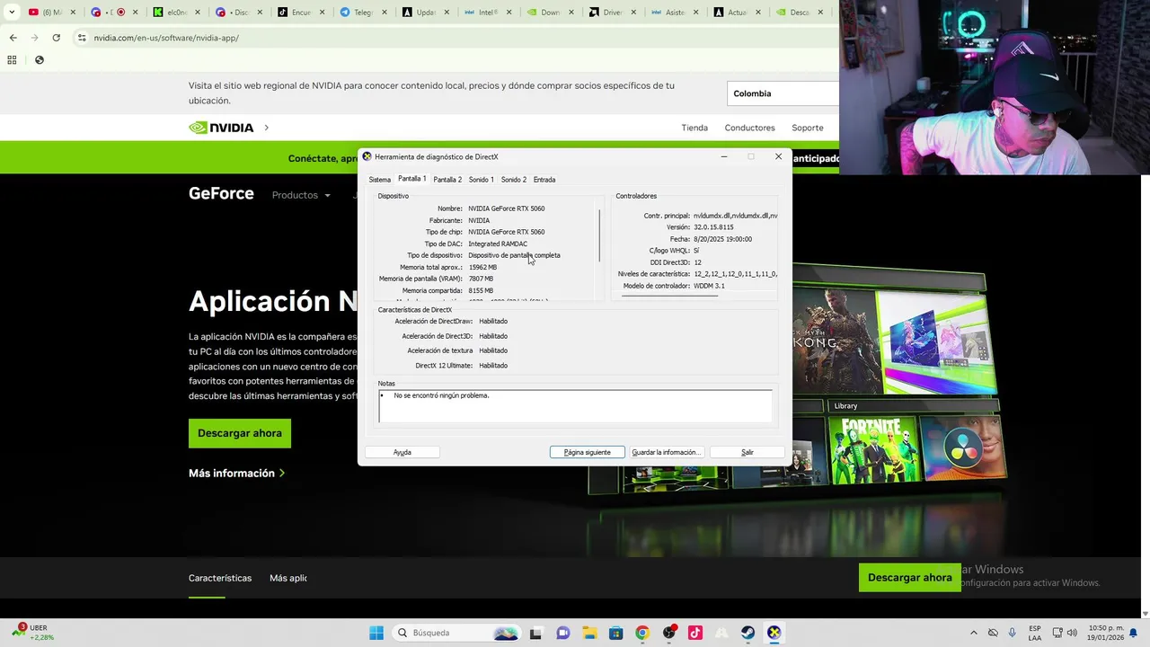Click the GeForce brand link
Image resolution: width=1150 pixels, height=647 pixels.
pos(221,193)
